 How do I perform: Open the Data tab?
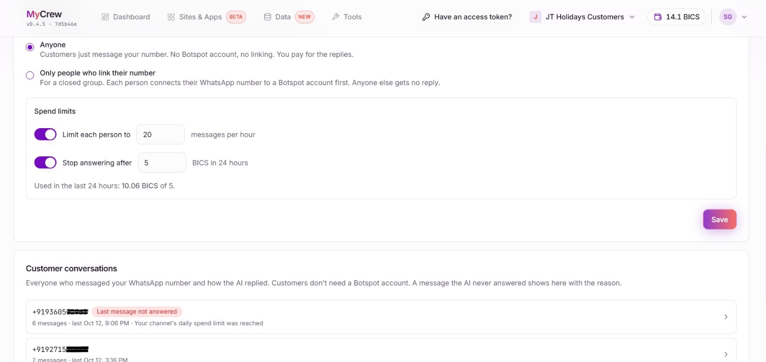[x=289, y=17]
